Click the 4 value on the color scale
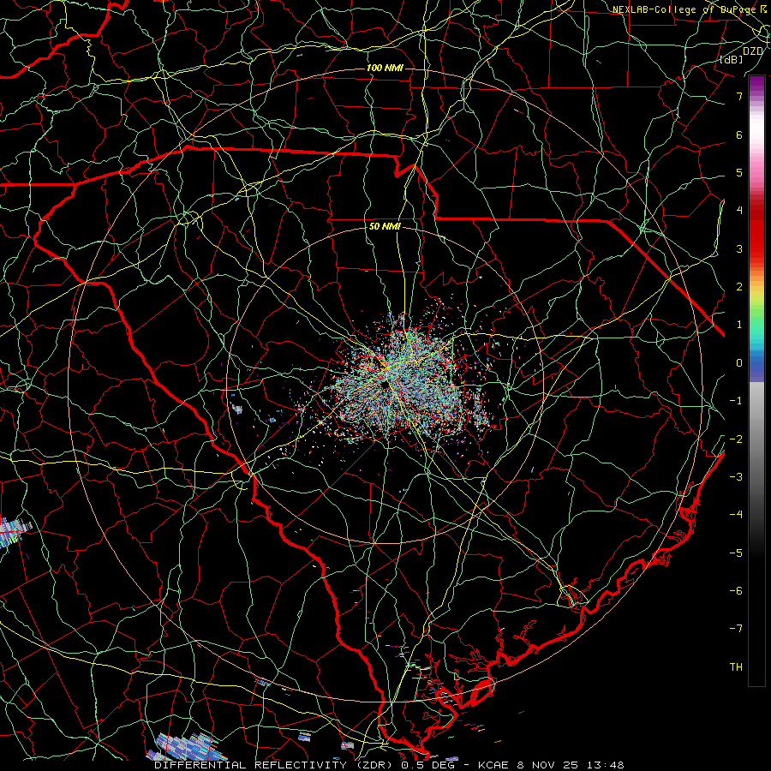771x771 pixels. click(739, 211)
